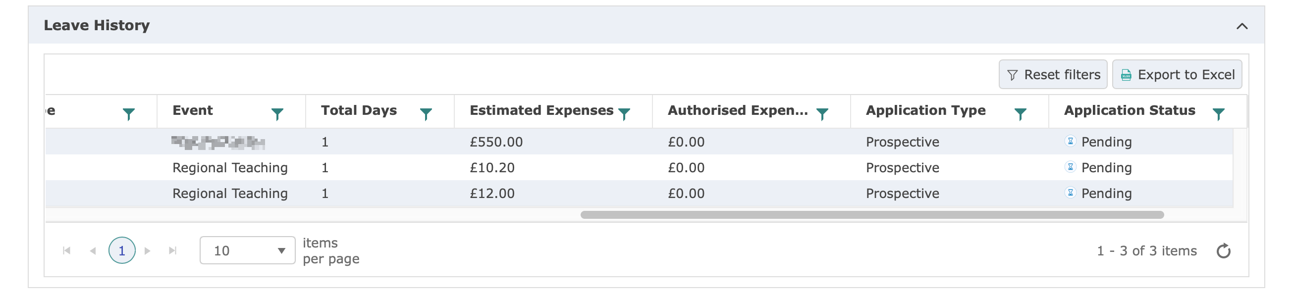Open the Application Status filter icon
The width and height of the screenshot is (1294, 296).
click(x=1218, y=114)
